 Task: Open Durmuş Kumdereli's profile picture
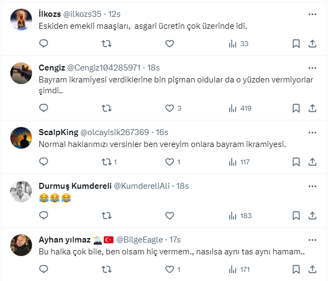click(x=21, y=190)
